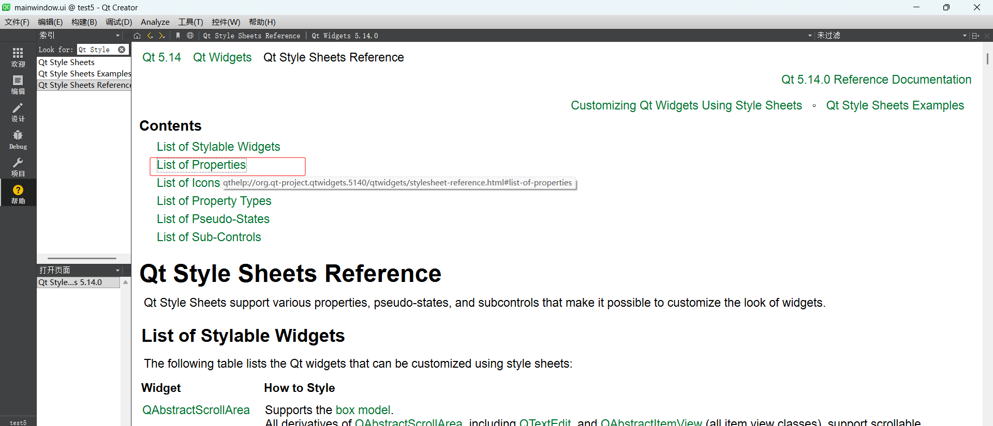Open the Analyze menu
This screenshot has height=426, width=993.
coord(155,22)
